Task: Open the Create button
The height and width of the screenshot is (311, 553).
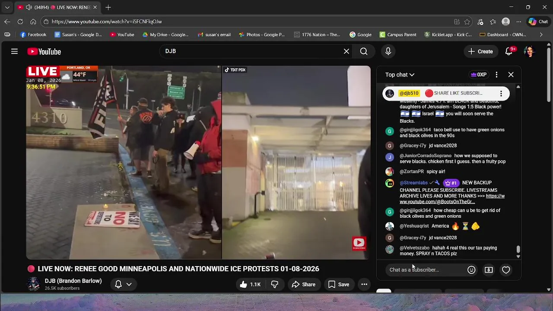Action: pos(480,51)
